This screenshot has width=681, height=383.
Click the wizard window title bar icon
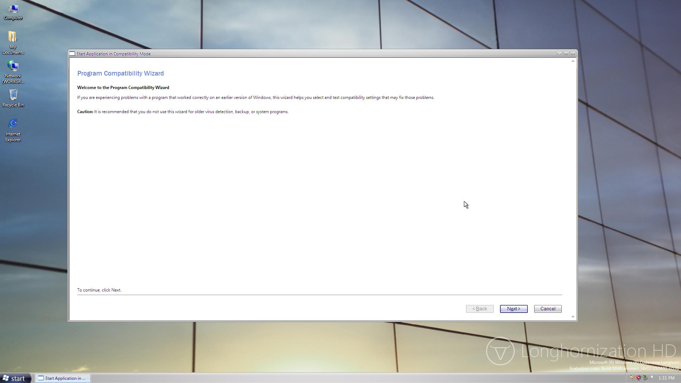click(x=72, y=54)
